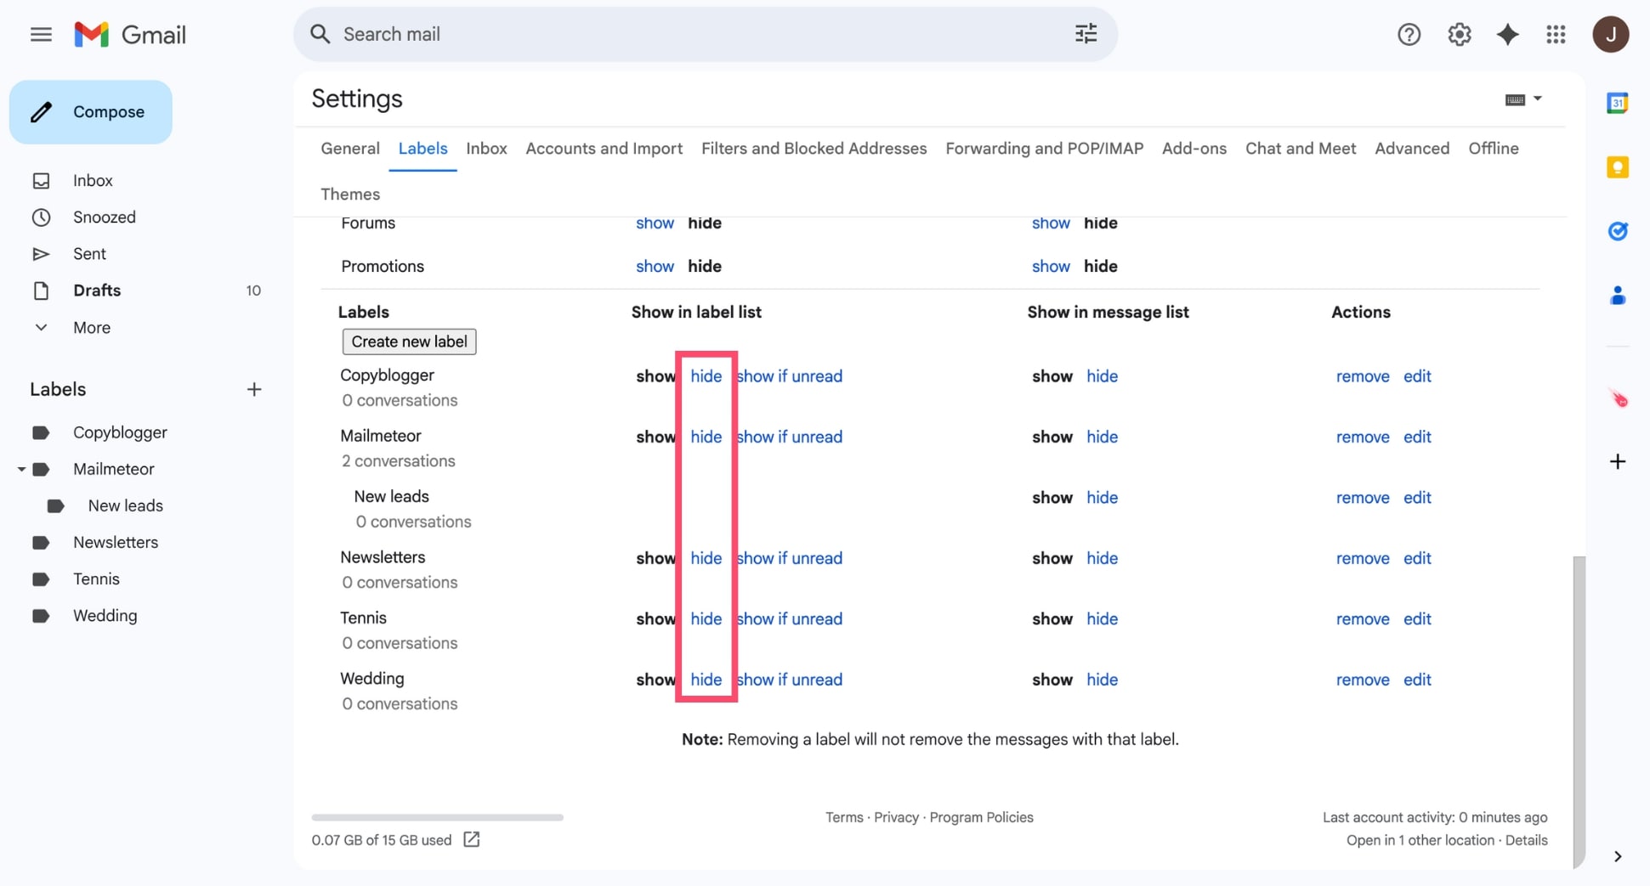Open the Add-ons settings tab
This screenshot has width=1650, height=886.
(x=1194, y=148)
